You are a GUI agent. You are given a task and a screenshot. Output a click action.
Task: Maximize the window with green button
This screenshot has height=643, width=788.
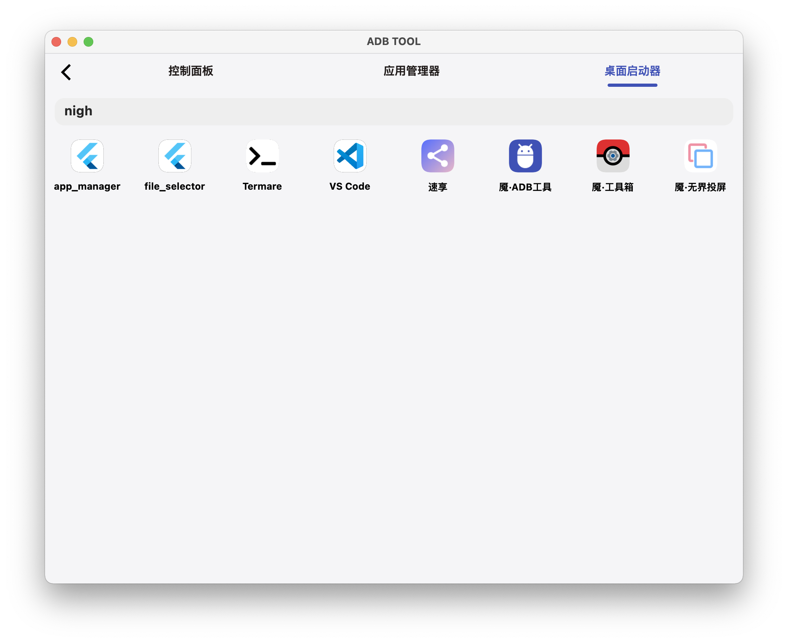tap(88, 42)
